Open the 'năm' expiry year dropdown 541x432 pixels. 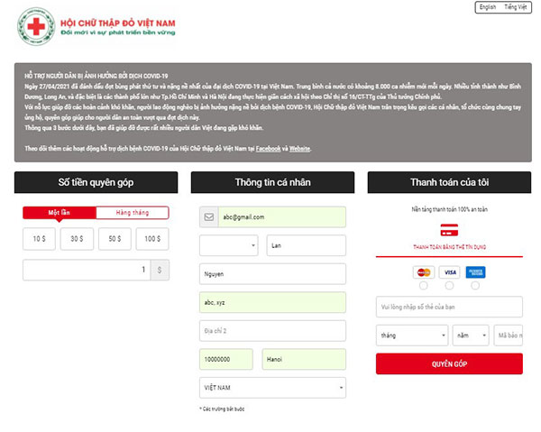[x=471, y=335]
